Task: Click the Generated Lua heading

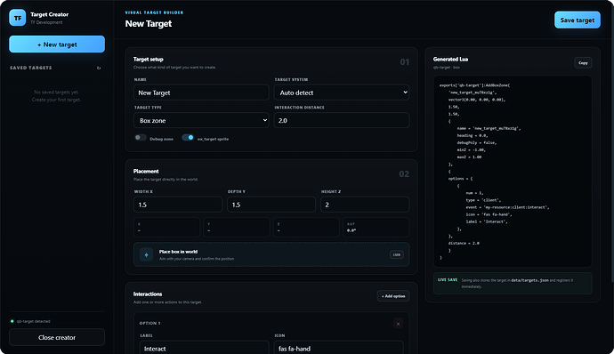Action: coord(450,59)
